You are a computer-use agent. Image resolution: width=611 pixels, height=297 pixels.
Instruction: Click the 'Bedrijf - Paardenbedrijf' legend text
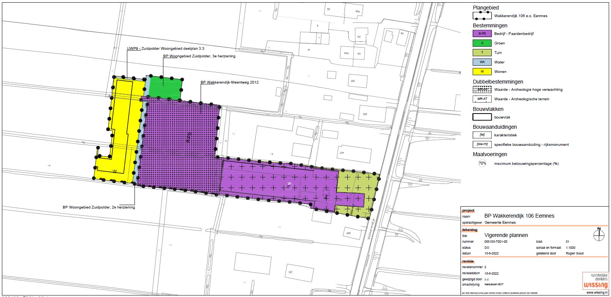(x=514, y=34)
